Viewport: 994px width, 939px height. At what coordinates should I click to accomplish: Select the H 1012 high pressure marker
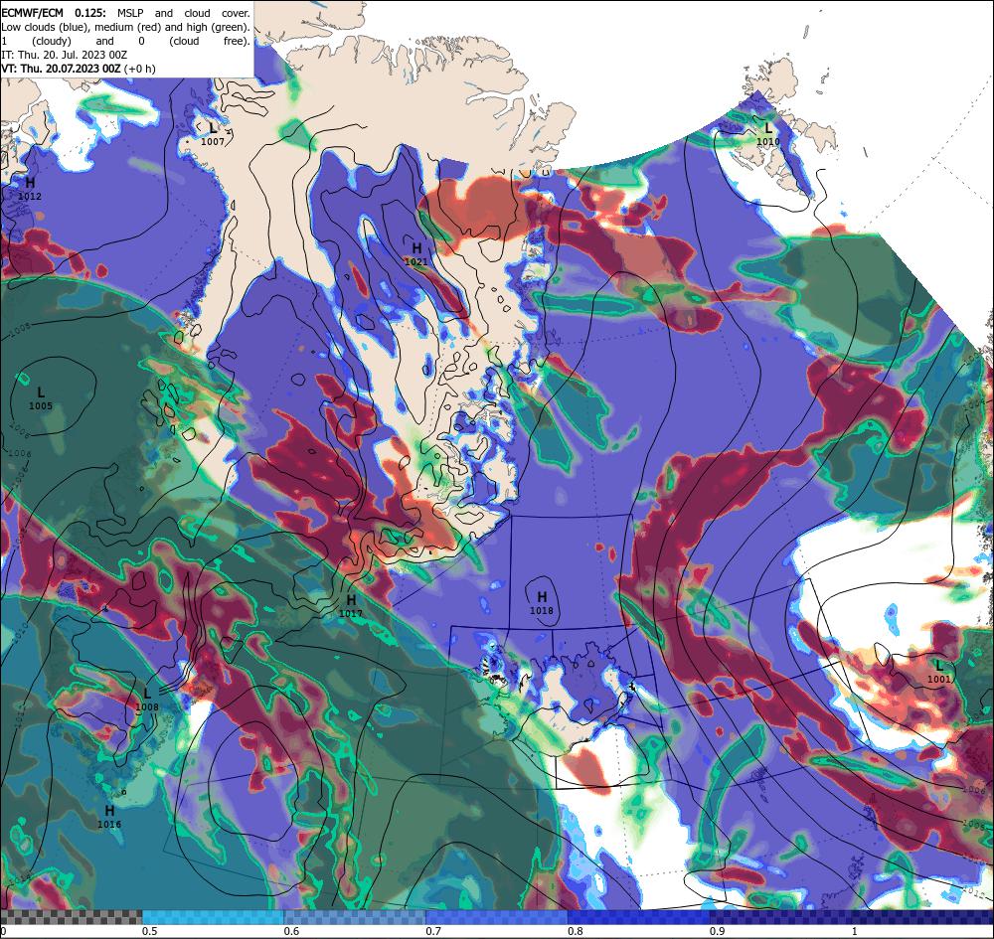[x=30, y=189]
